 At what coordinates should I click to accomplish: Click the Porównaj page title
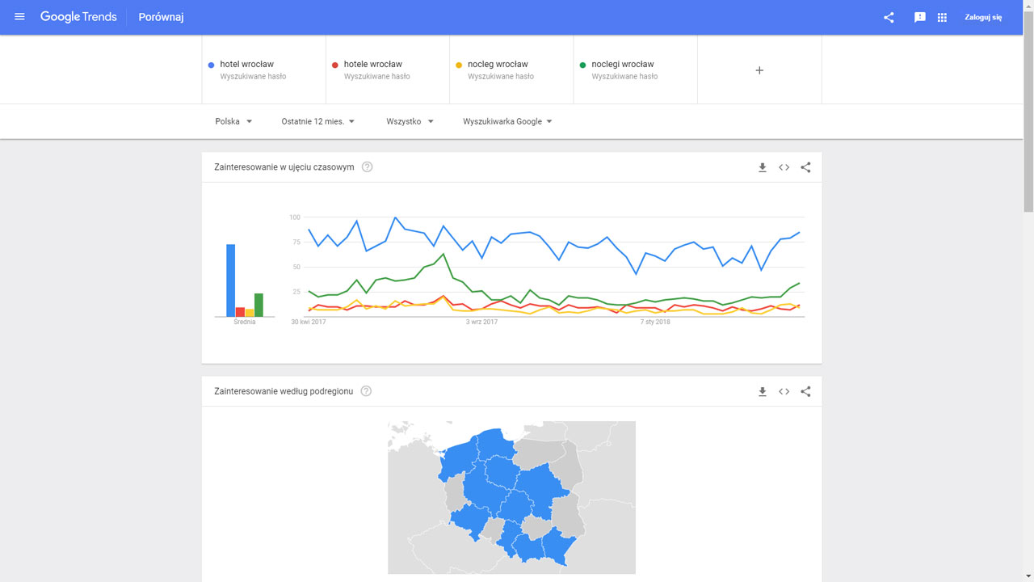pyautogui.click(x=161, y=17)
